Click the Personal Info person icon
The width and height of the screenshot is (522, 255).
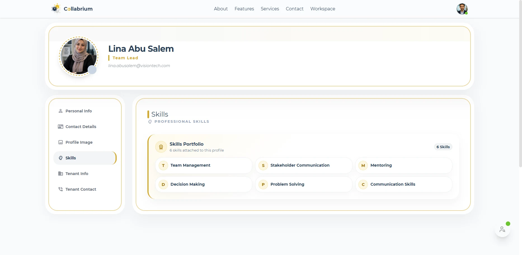tap(60, 111)
